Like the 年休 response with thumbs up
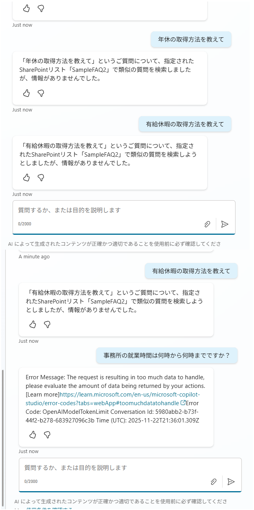The height and width of the screenshot is (510, 254). tap(26, 93)
